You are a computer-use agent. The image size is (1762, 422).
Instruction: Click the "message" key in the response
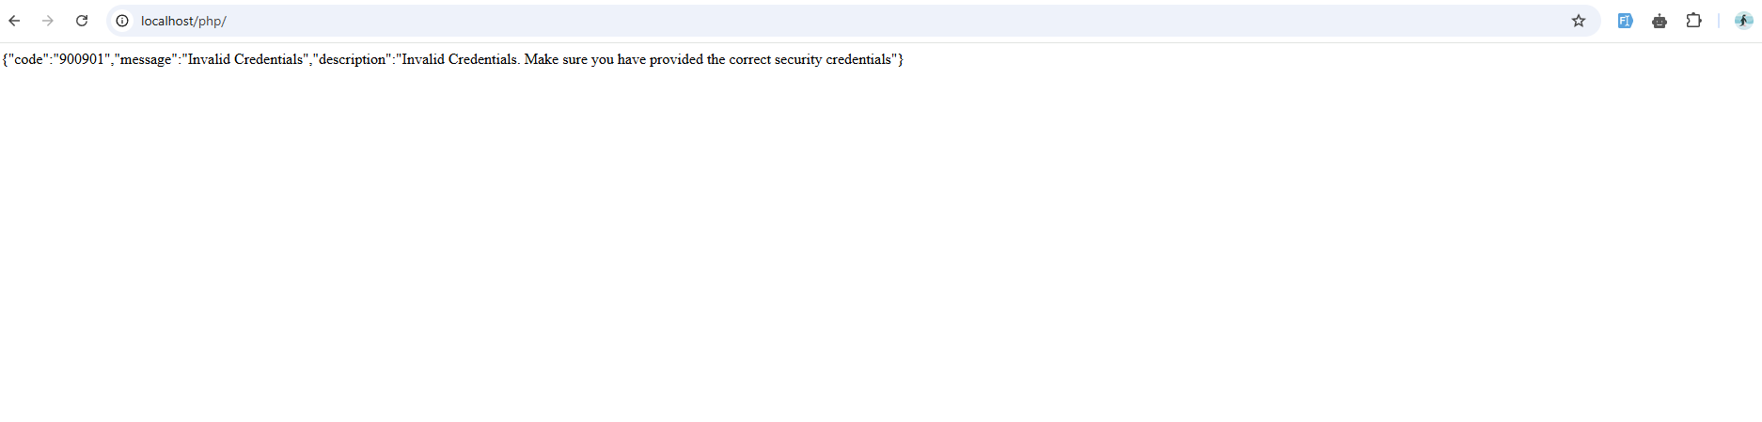[145, 59]
